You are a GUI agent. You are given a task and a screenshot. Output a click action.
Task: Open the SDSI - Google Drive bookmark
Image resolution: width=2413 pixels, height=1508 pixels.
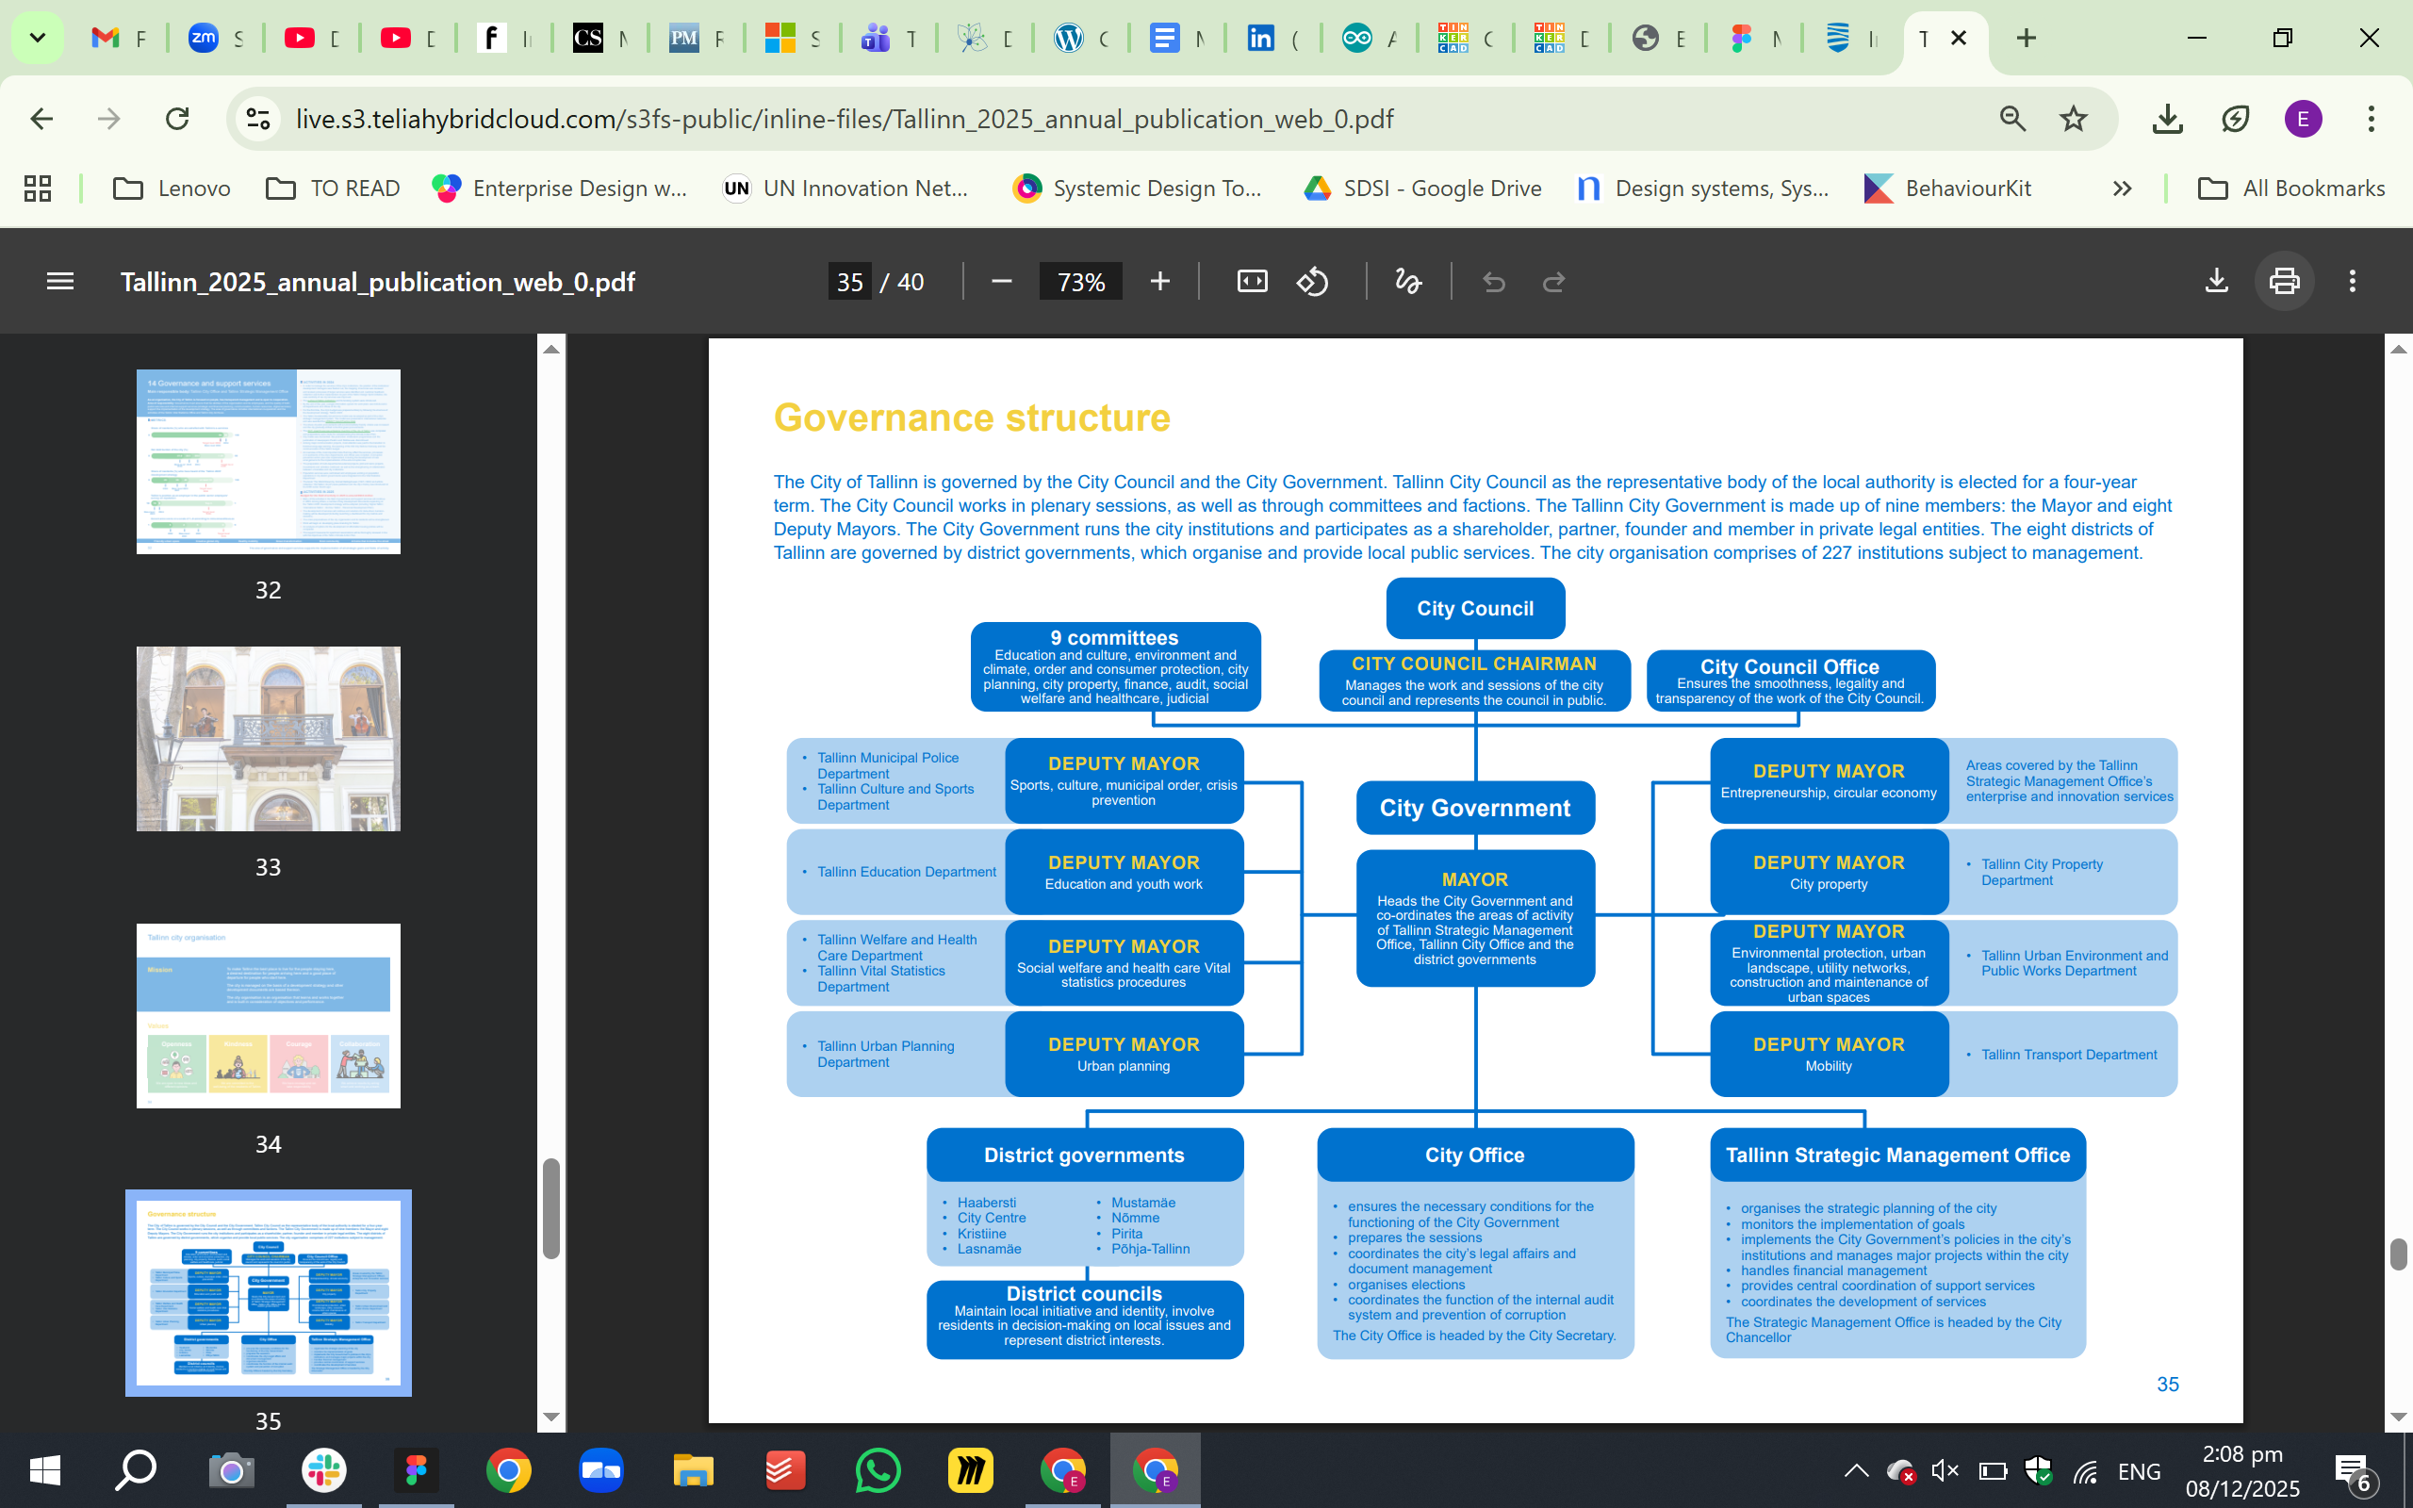coord(1421,188)
